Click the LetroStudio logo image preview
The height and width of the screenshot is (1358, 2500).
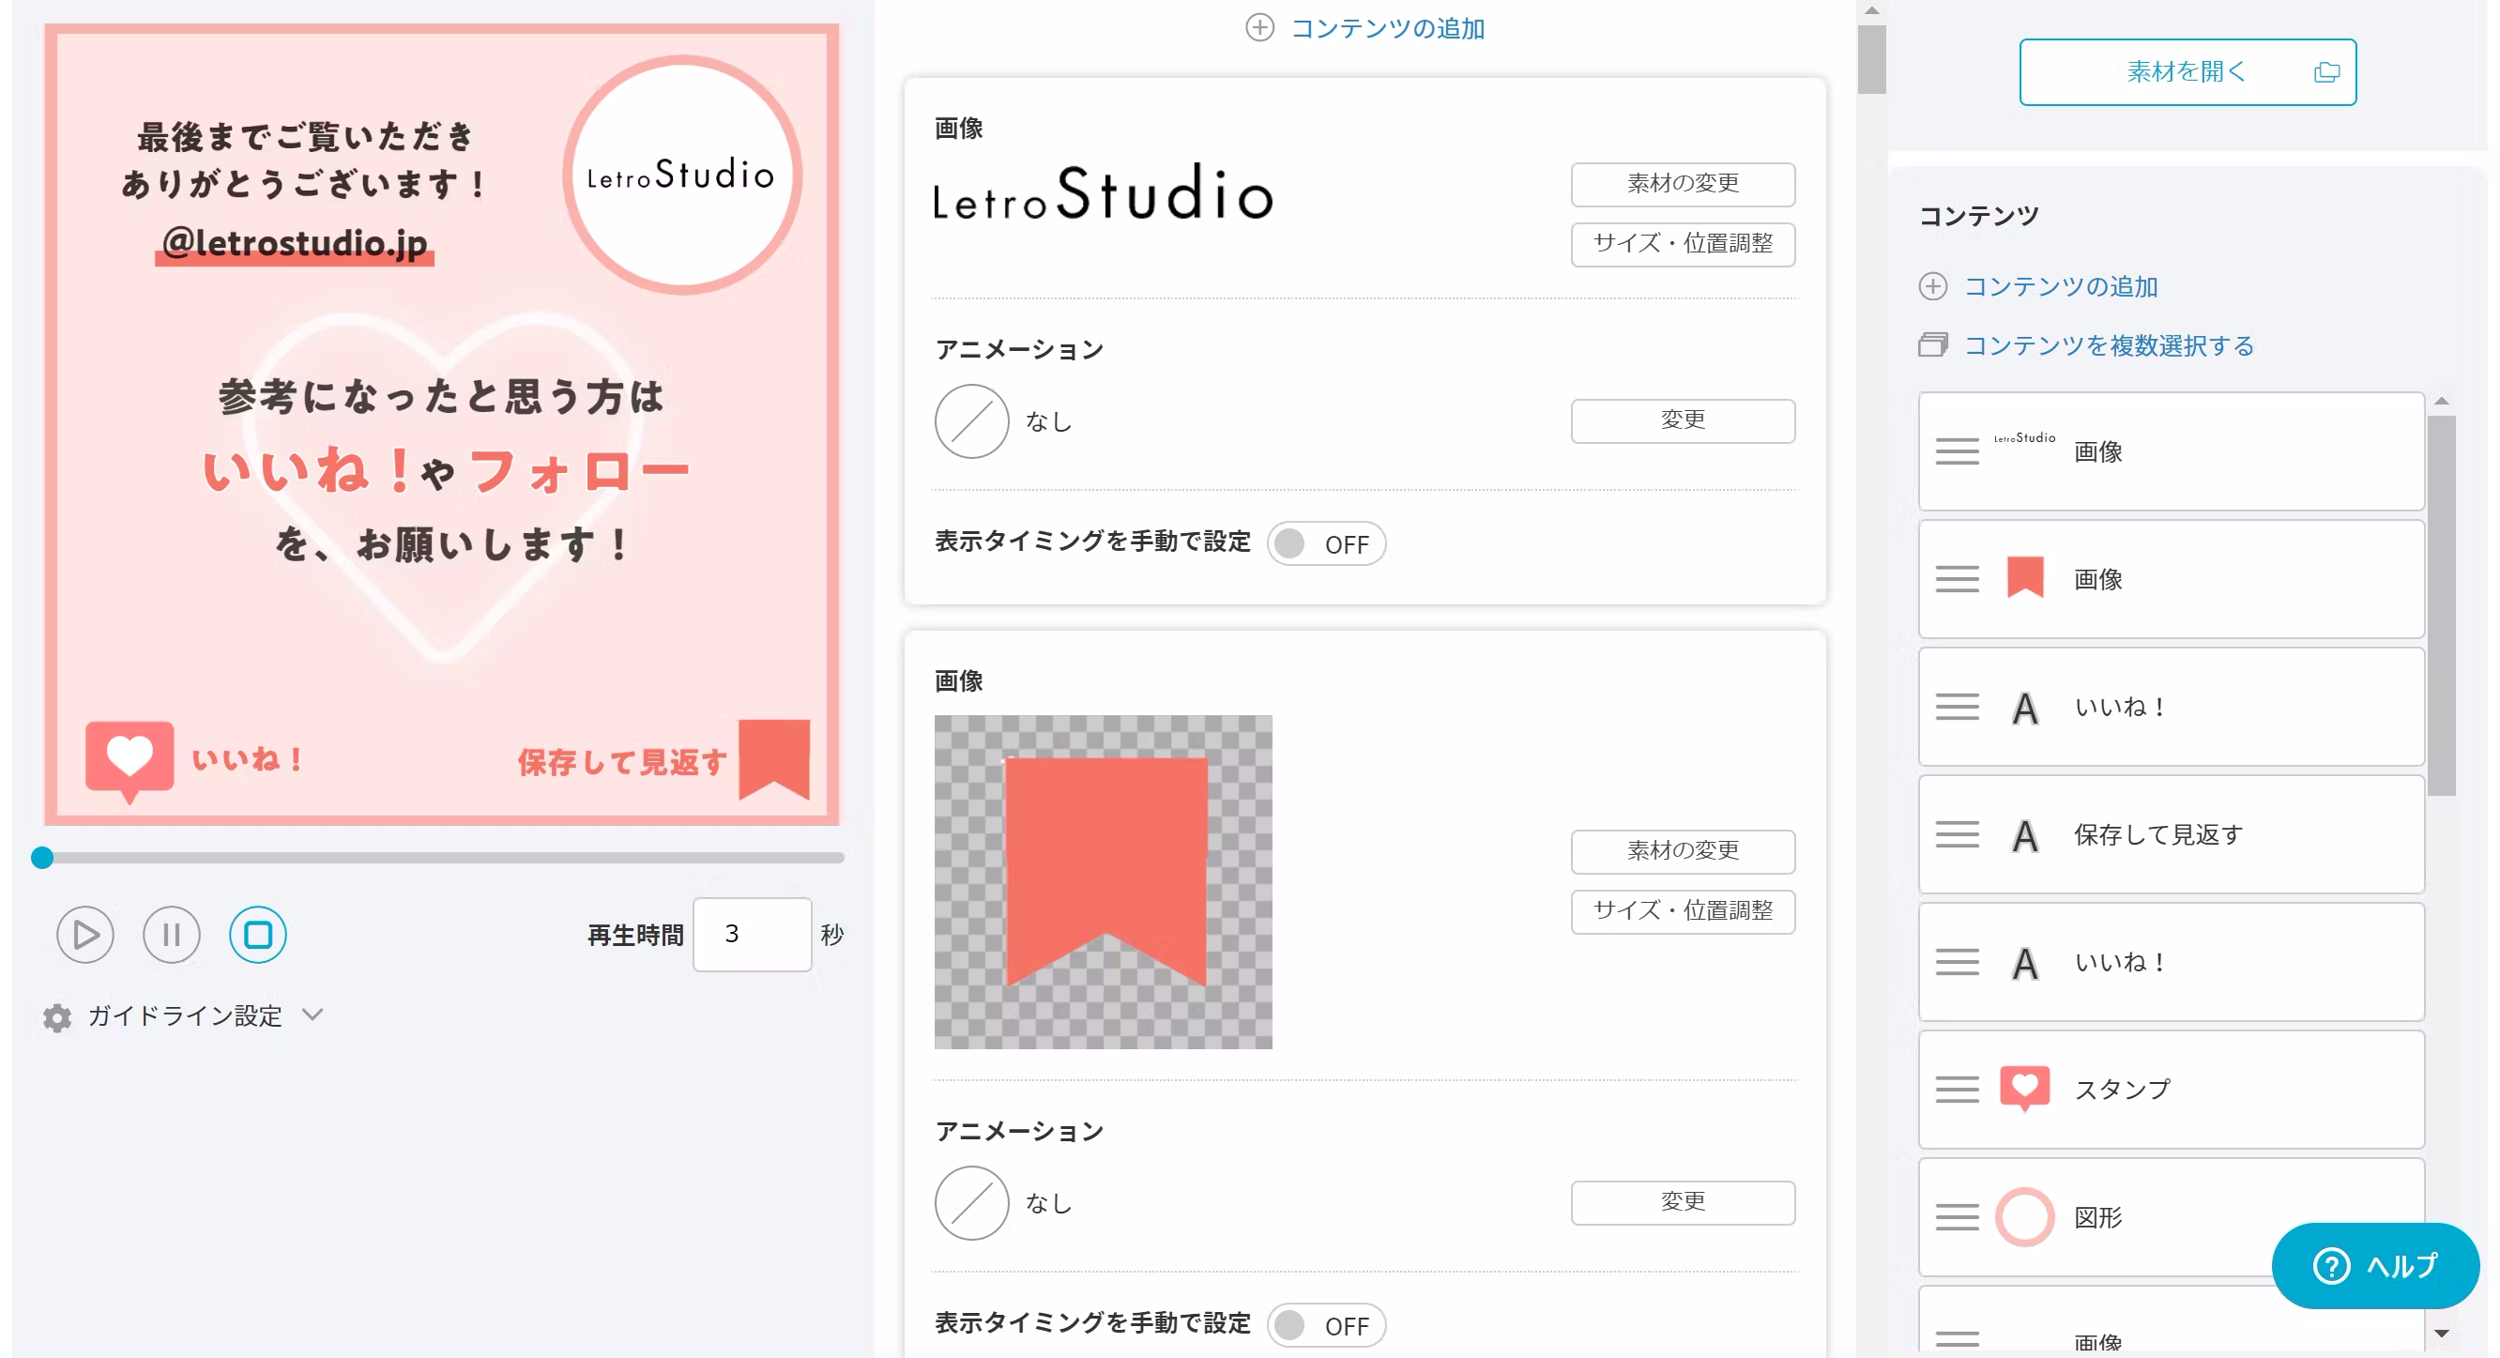click(1103, 192)
